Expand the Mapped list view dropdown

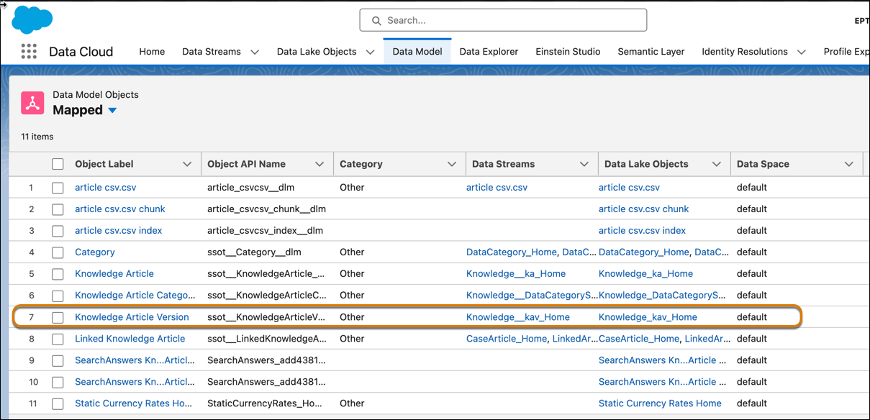[x=112, y=111]
